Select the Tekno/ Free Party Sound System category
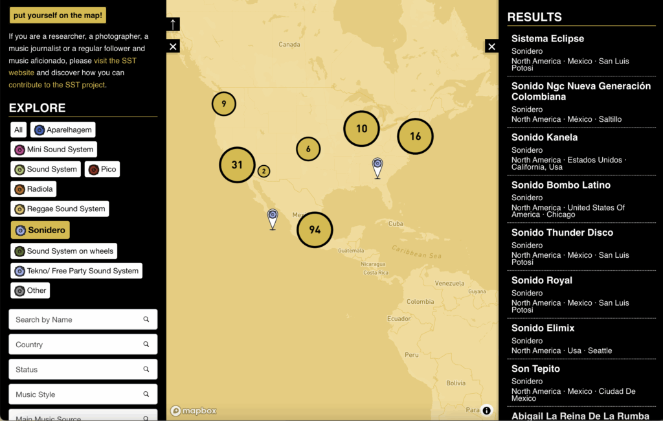This screenshot has width=663, height=421. (76, 271)
